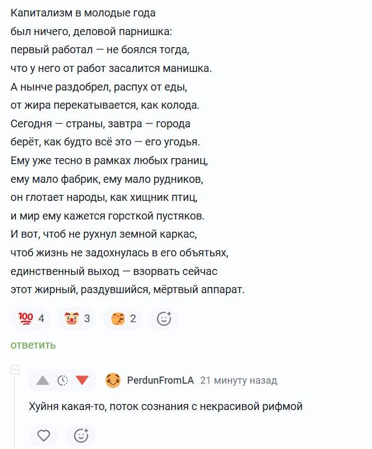
Task: Click the vertical thread line below minus box
Action: (x=15, y=412)
